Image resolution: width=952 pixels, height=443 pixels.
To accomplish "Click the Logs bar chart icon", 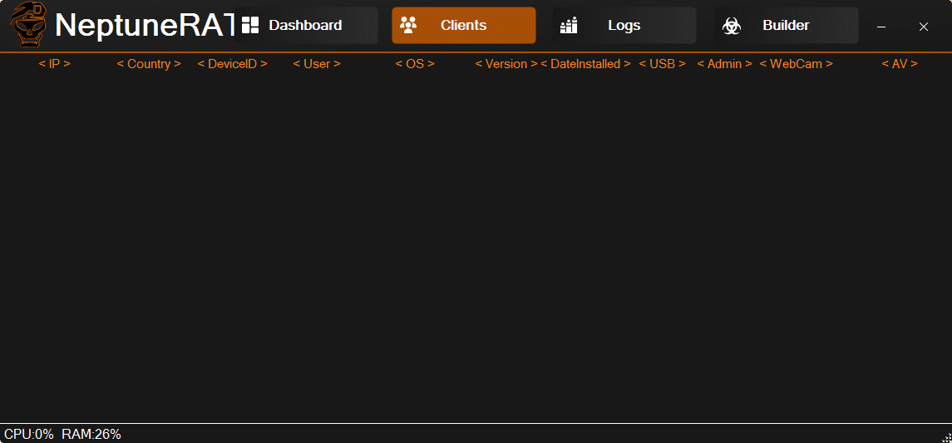I will [569, 26].
